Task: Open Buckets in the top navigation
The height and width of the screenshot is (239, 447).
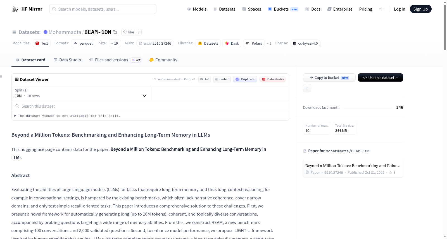Action: [x=283, y=9]
